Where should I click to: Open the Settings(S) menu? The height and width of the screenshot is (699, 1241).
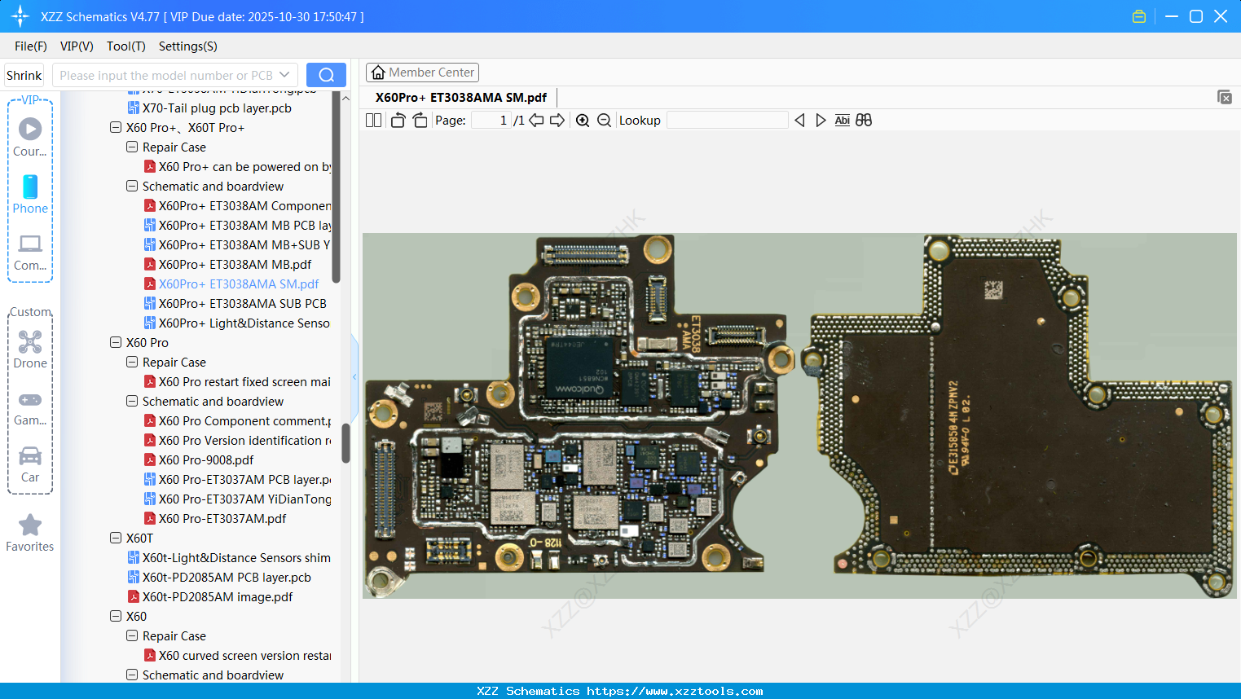(187, 46)
